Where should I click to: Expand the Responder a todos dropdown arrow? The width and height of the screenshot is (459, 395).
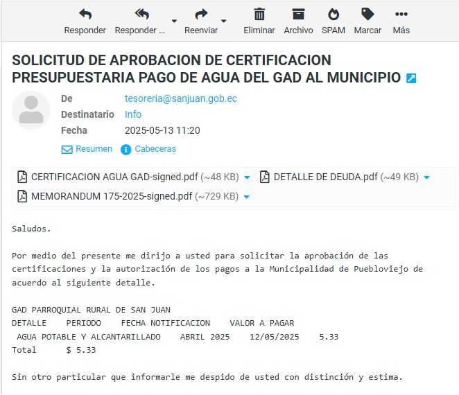(174, 21)
